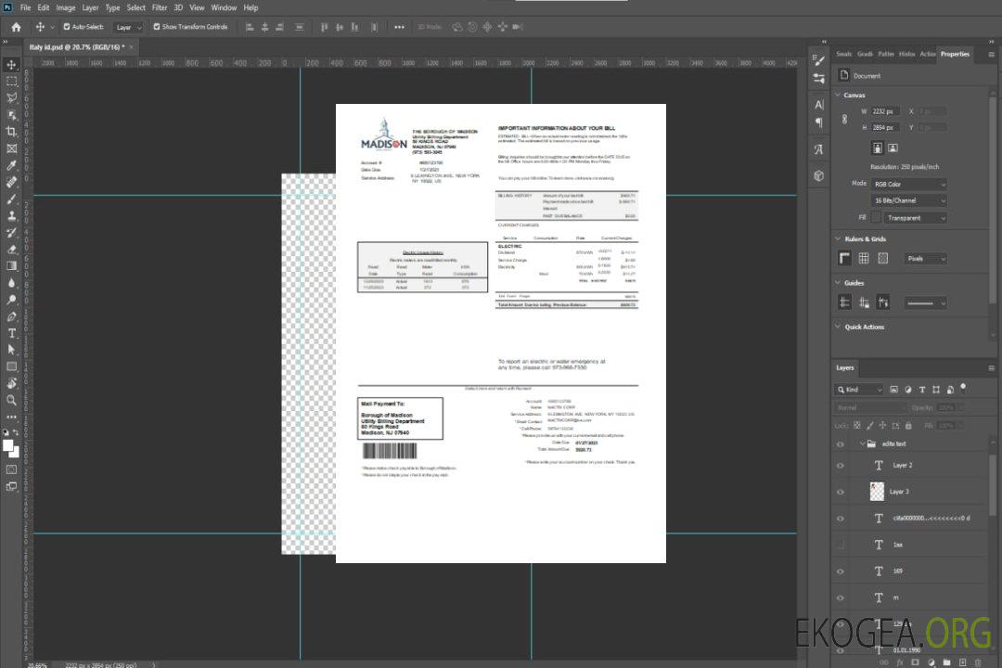This screenshot has height=668, width=1002.
Task: Hide the '169' text layer
Action: point(841,572)
